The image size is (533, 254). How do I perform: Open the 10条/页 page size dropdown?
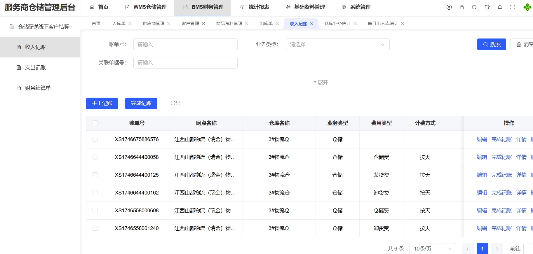[x=433, y=249]
